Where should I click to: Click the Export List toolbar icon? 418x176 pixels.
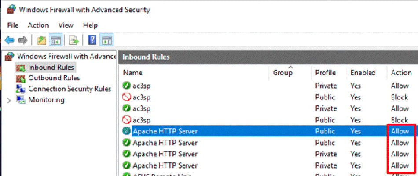tap(74, 40)
